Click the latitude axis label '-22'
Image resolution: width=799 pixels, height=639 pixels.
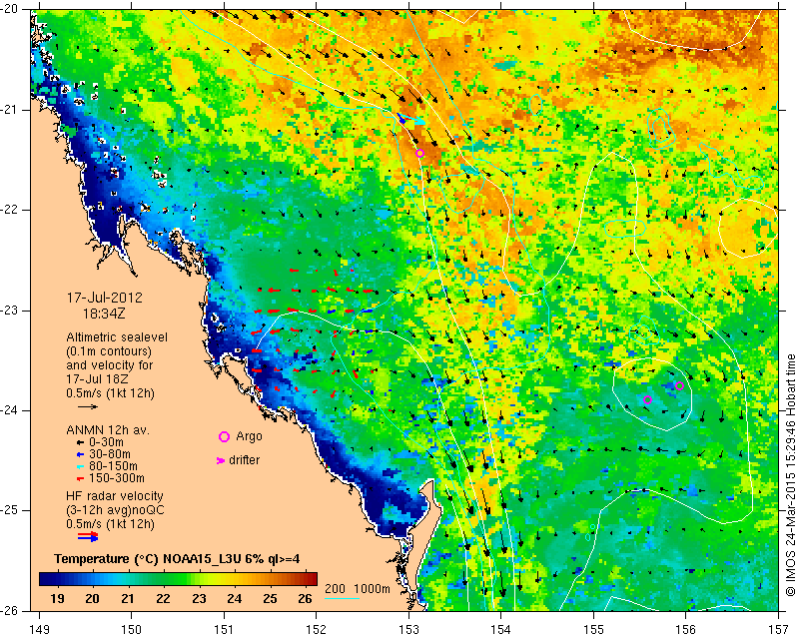(x=9, y=210)
